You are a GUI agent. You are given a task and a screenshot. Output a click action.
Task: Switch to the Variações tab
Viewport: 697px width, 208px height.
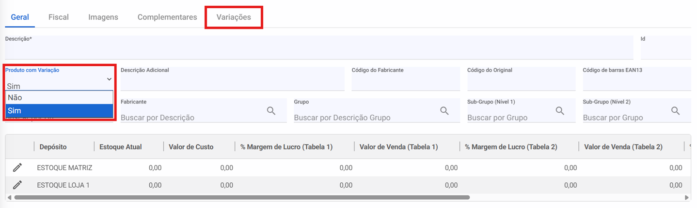click(234, 17)
